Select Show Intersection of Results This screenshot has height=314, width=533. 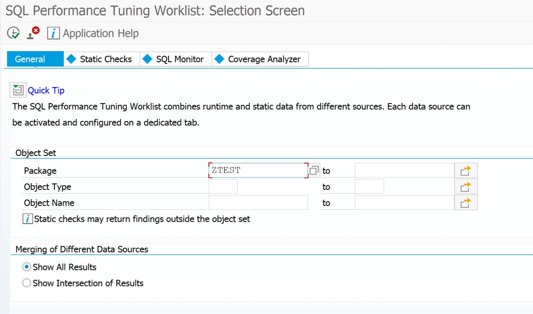tap(26, 283)
